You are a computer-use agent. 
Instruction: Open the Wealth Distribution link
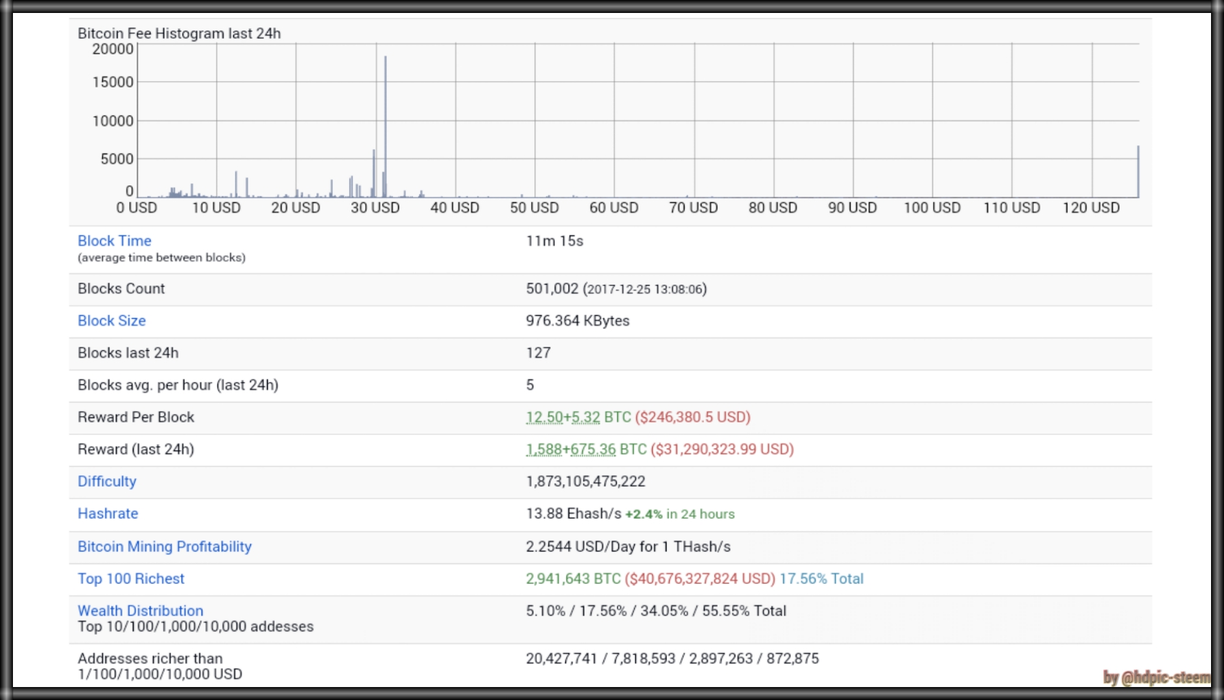[x=141, y=611]
